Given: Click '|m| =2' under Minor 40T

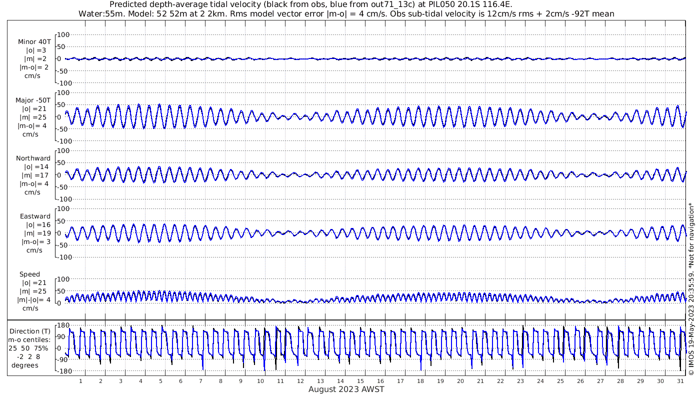Looking at the screenshot, I should [x=36, y=59].
